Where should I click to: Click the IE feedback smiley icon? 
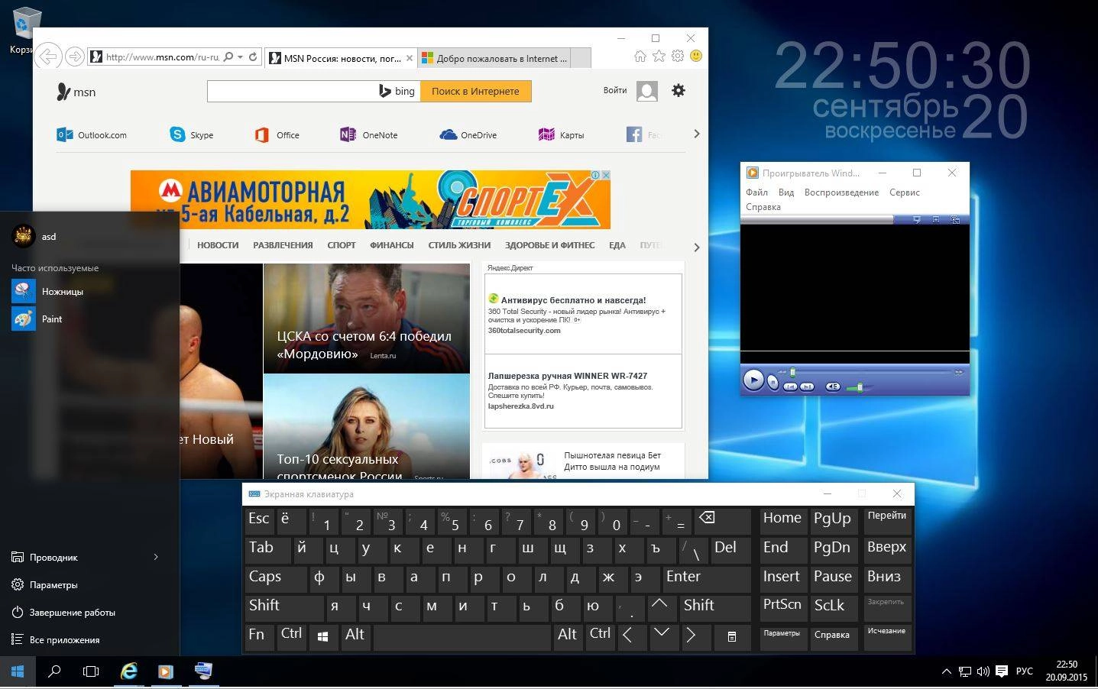696,56
